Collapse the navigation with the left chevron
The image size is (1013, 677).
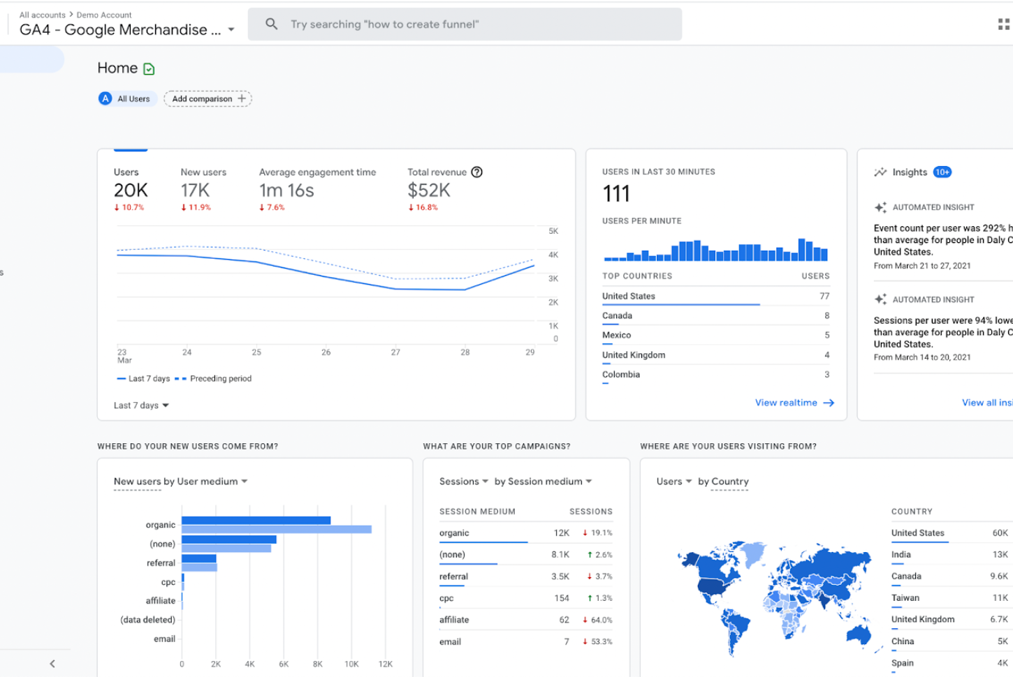(x=52, y=664)
